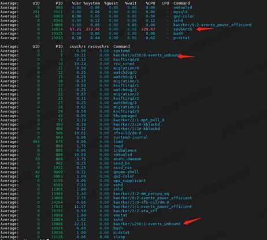The width and height of the screenshot is (267, 240).
Task: Select the %system column header
Action: pyautogui.click(x=91, y=3)
